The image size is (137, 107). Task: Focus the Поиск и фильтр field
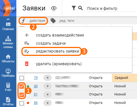pos(112,8)
